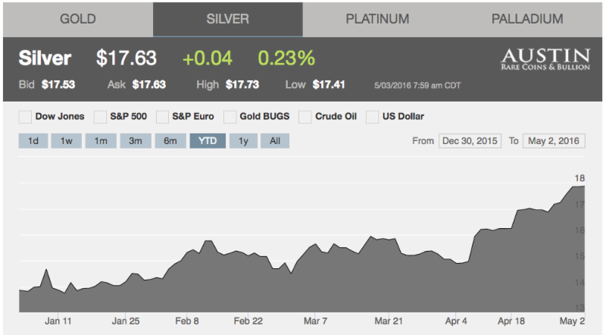Select the 1m range button
The image size is (606, 335).
[x=101, y=141]
